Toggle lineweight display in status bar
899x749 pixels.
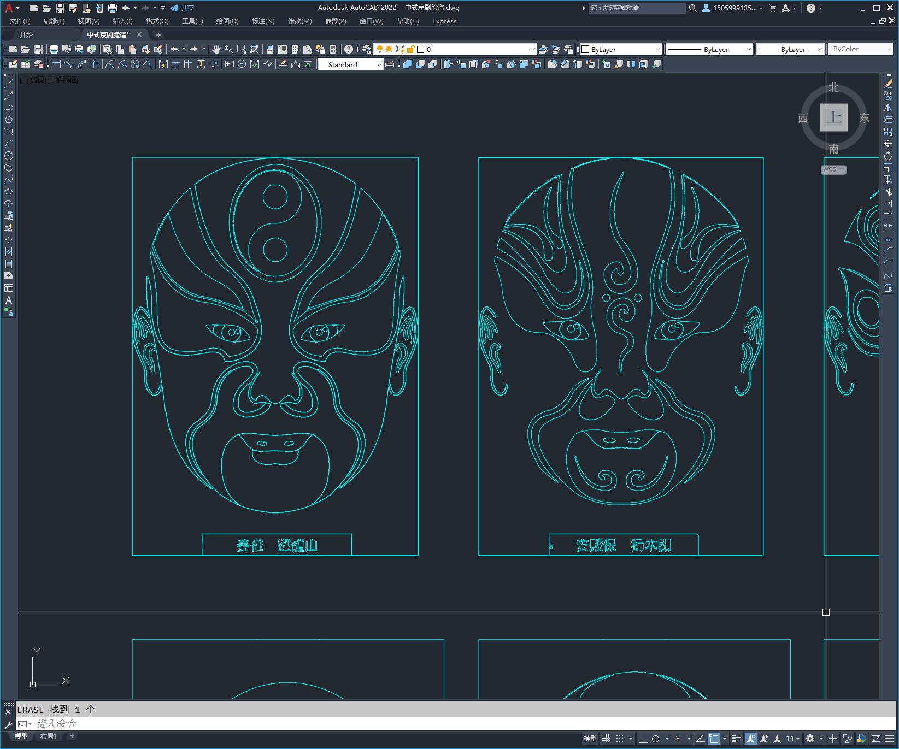point(736,739)
